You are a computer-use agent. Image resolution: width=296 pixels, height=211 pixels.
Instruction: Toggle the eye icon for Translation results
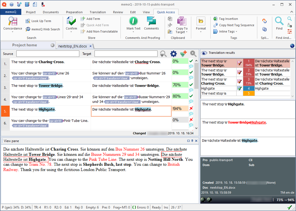204,53
